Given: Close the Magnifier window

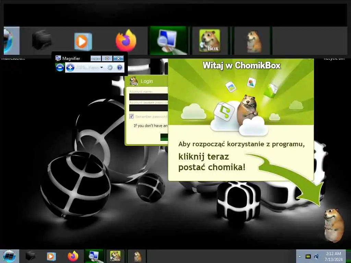Looking at the screenshot, I should coord(118,58).
